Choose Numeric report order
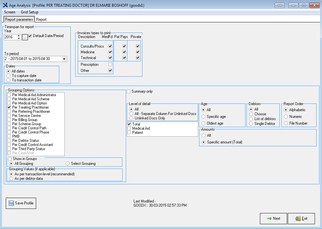322x229 pixels. 286,117
